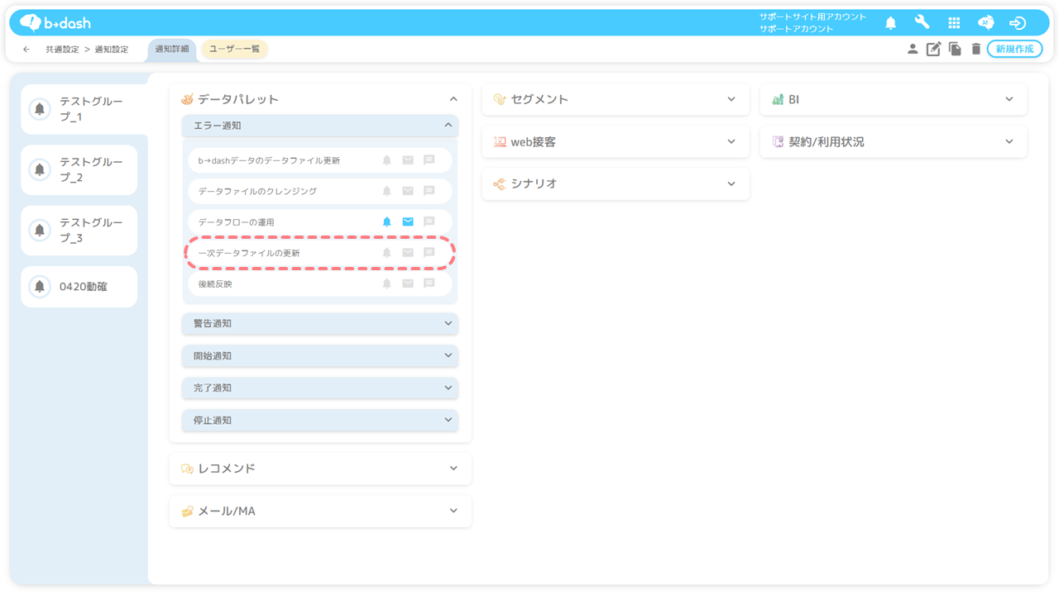Toggle bell notification for b→dashデータのデータファイル更新
The height and width of the screenshot is (595, 1059).
pos(386,160)
